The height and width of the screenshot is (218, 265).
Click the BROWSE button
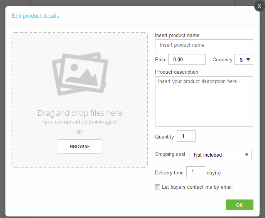point(80,146)
